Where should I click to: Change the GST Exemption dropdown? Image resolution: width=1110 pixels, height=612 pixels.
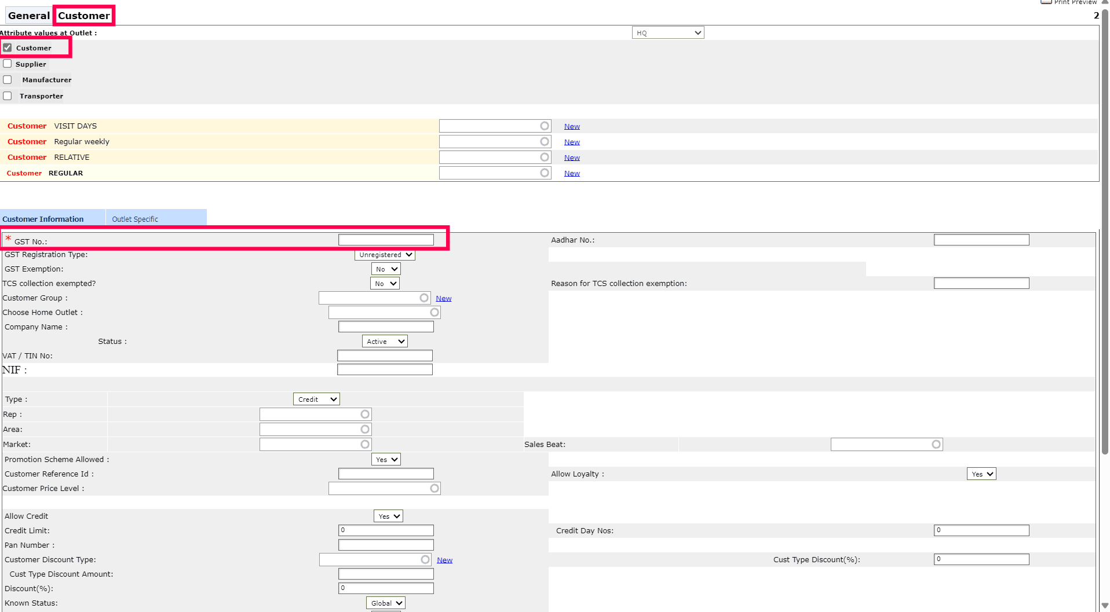[x=386, y=269]
